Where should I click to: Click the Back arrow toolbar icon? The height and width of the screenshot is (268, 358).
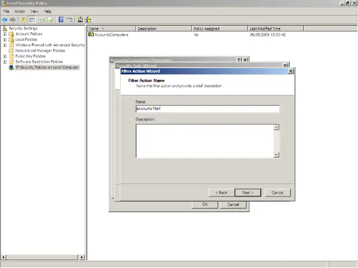4,20
